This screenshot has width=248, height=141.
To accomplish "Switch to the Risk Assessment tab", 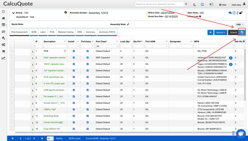I will [19, 32].
